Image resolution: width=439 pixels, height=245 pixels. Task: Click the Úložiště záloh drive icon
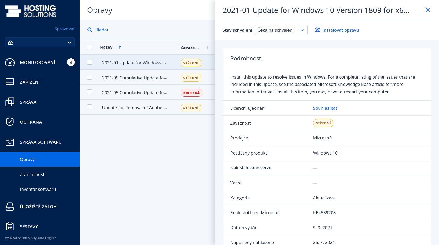click(x=10, y=207)
